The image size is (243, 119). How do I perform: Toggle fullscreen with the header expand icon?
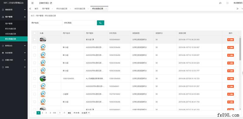(228, 3)
